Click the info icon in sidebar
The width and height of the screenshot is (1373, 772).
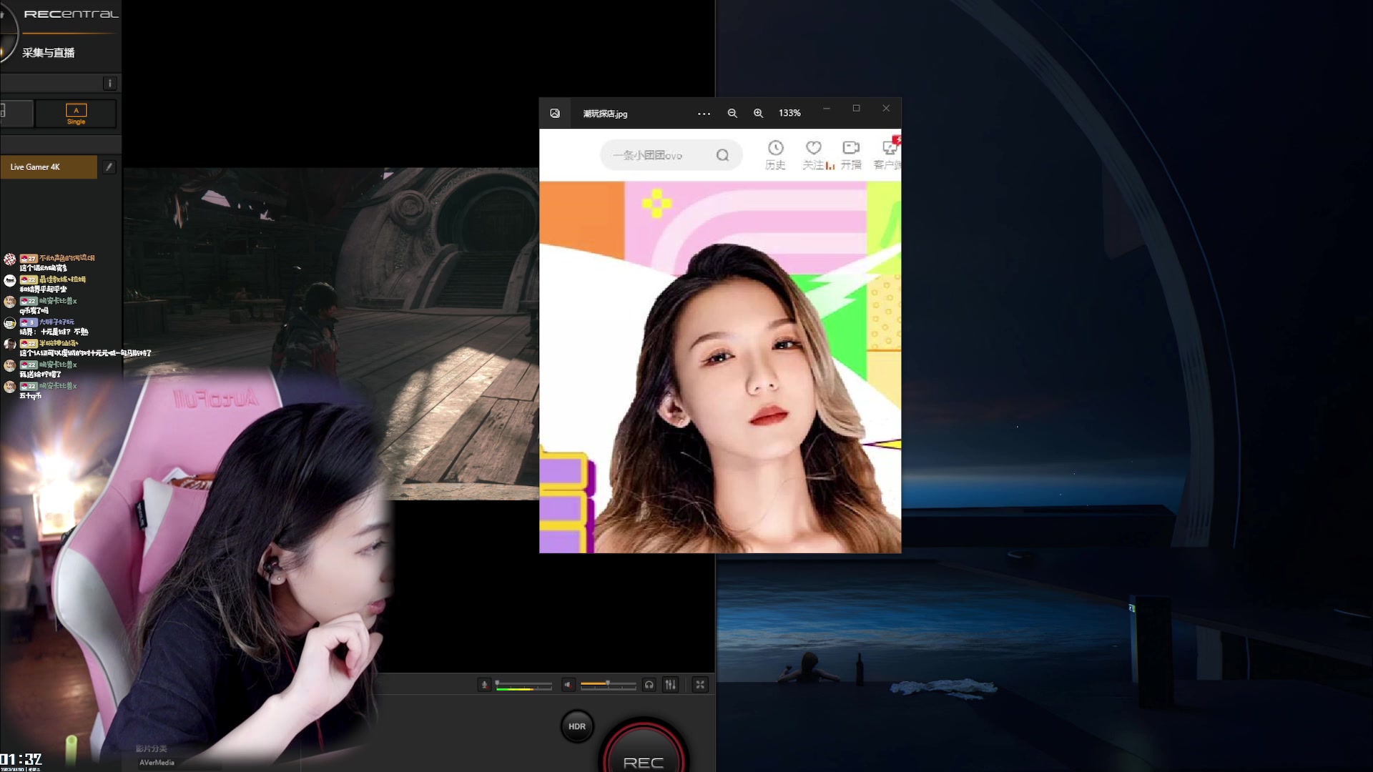(x=109, y=84)
